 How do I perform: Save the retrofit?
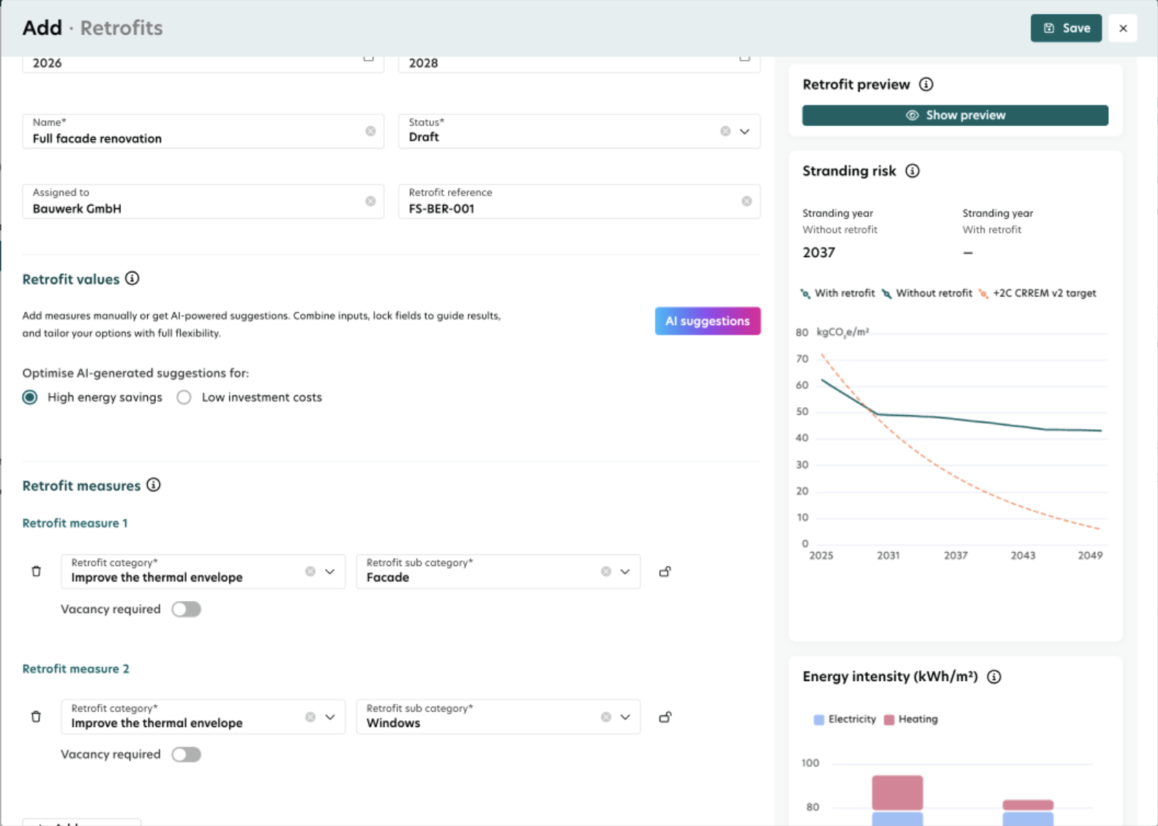[1066, 28]
